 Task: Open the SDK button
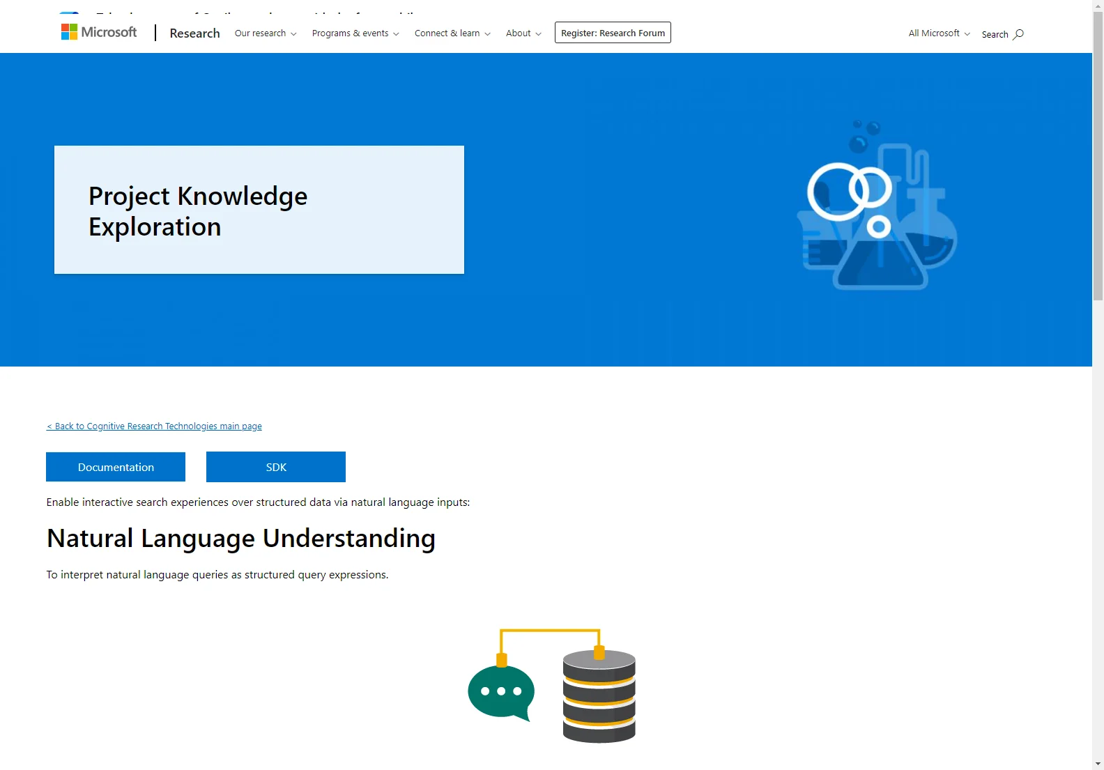coord(276,467)
